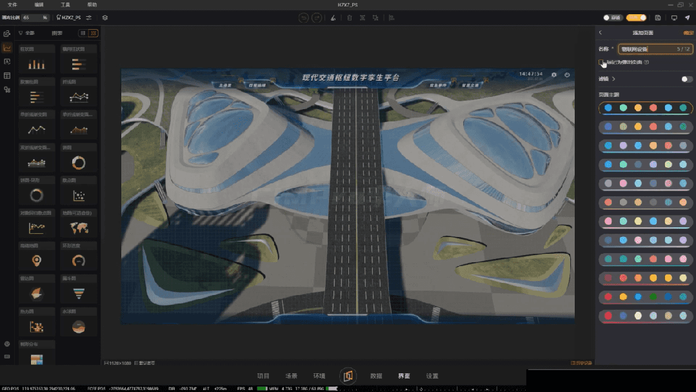Select the ring-shaped pie chart component

point(36,192)
